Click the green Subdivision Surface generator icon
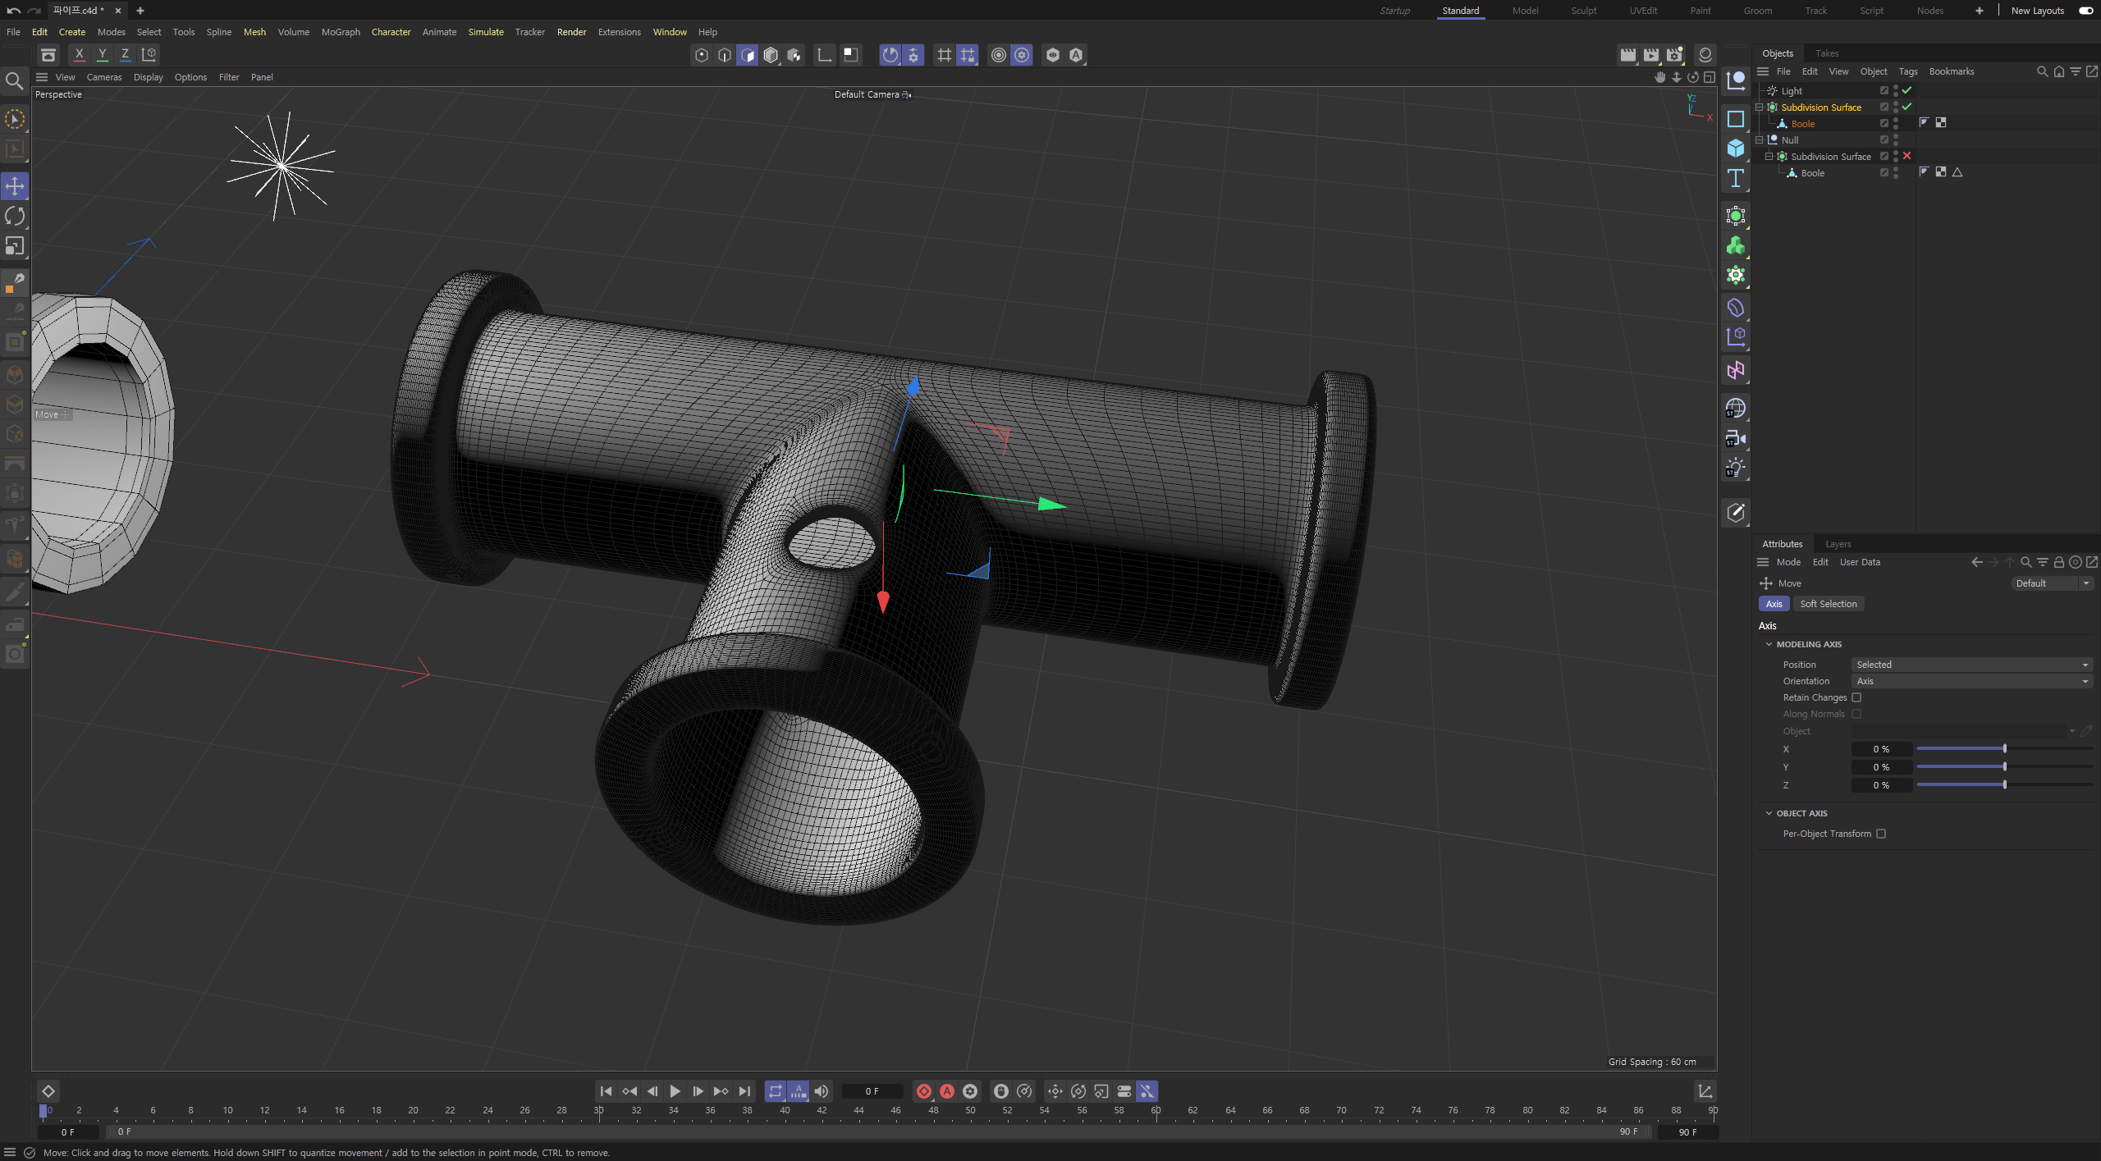The width and height of the screenshot is (2101, 1161). [x=1735, y=216]
